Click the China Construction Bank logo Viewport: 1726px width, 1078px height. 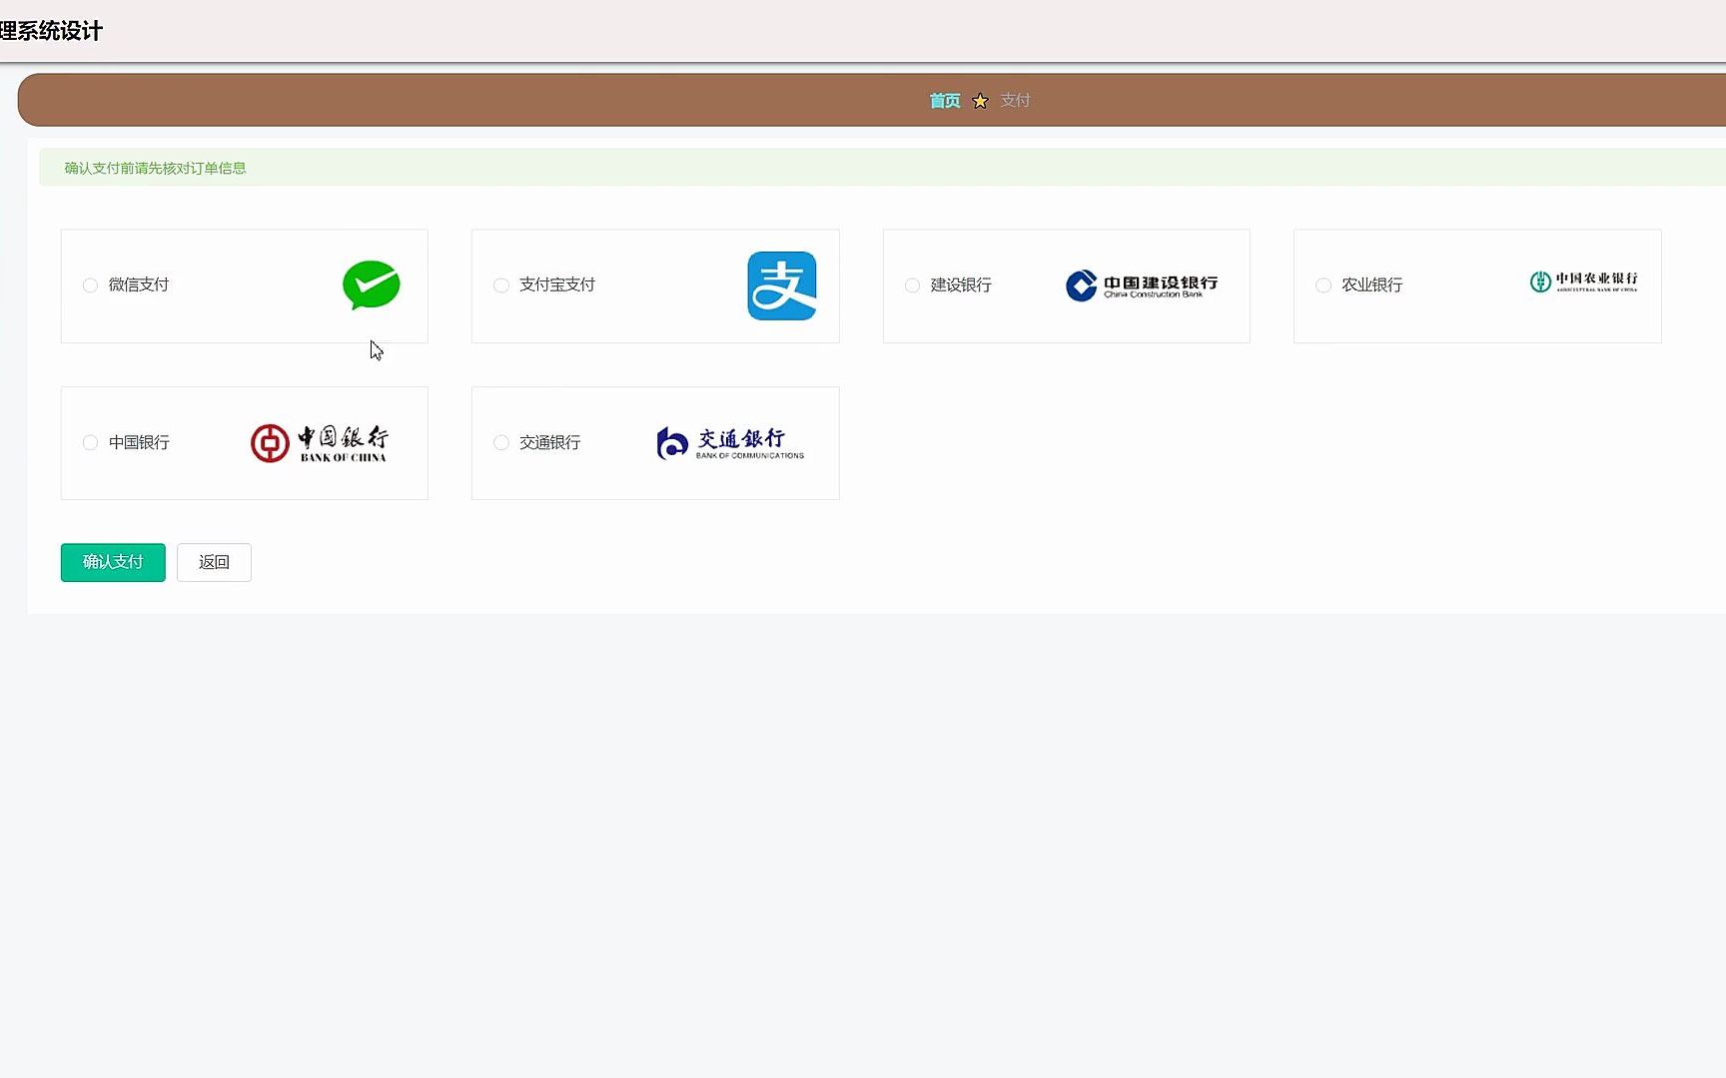pyautogui.click(x=1142, y=285)
